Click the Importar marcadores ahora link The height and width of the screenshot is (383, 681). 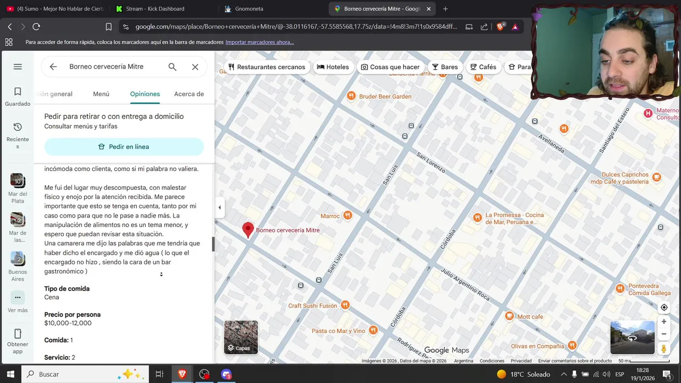click(x=260, y=42)
